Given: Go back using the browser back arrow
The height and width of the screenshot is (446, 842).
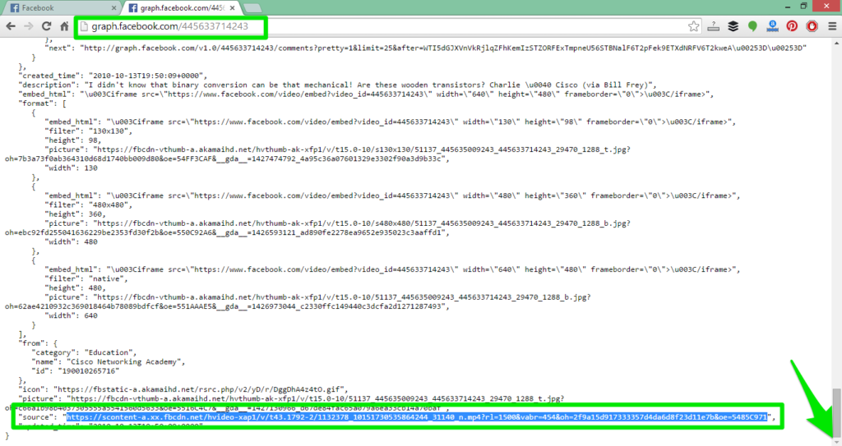Looking at the screenshot, I should click(x=11, y=26).
